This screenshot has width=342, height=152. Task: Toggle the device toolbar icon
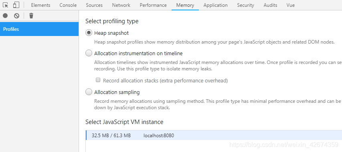tap(16, 5)
